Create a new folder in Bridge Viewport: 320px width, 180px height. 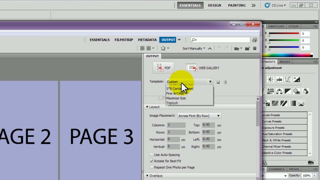(247, 48)
